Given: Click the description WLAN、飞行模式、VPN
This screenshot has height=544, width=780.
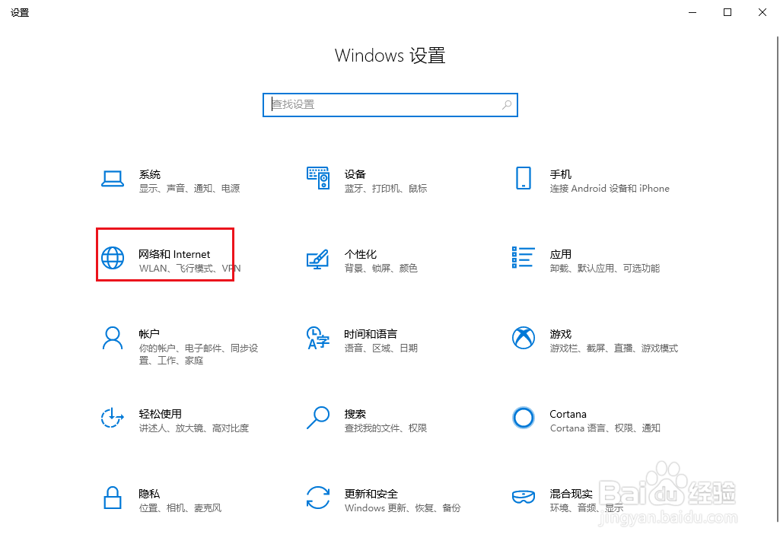Looking at the screenshot, I should tap(190, 269).
